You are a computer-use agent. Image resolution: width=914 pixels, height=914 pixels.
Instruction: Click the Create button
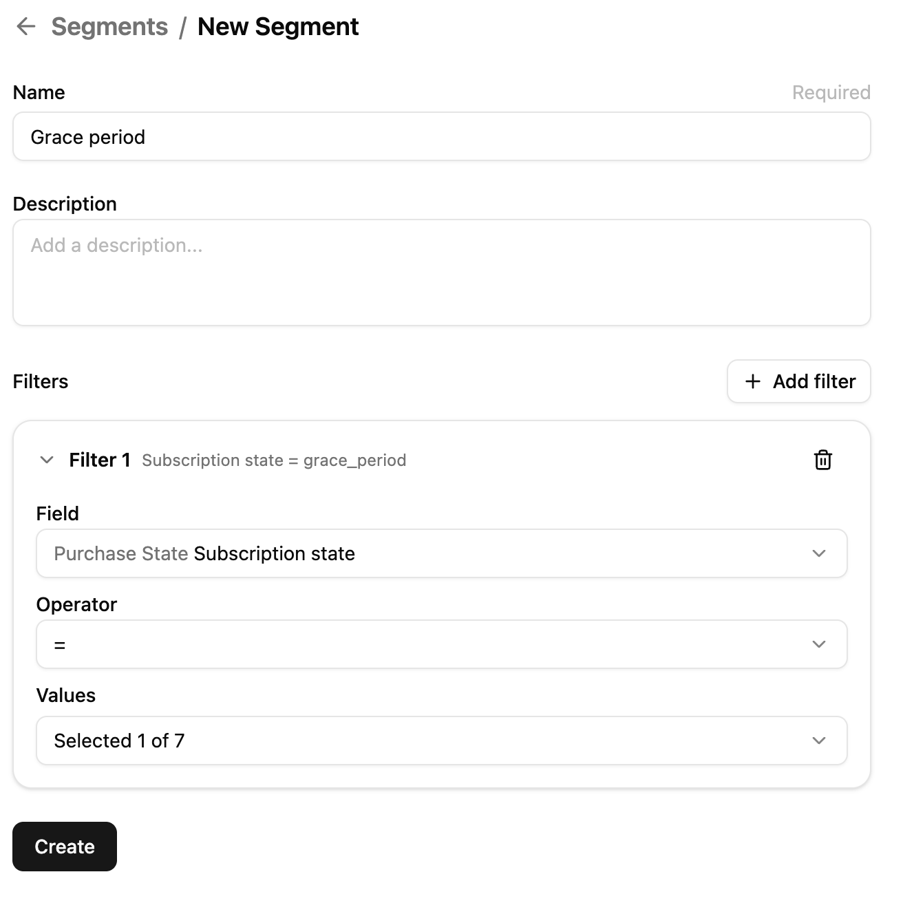coord(64,847)
